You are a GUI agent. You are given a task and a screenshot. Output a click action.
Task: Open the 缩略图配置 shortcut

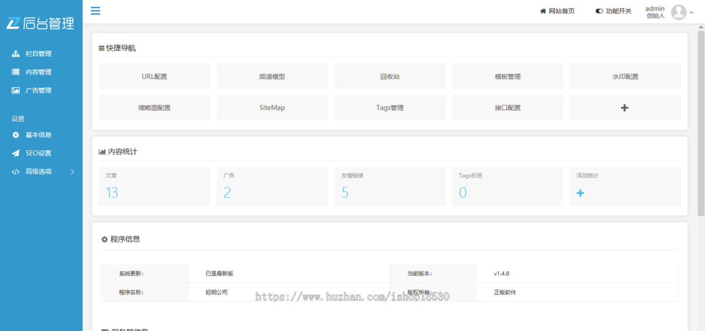point(155,108)
